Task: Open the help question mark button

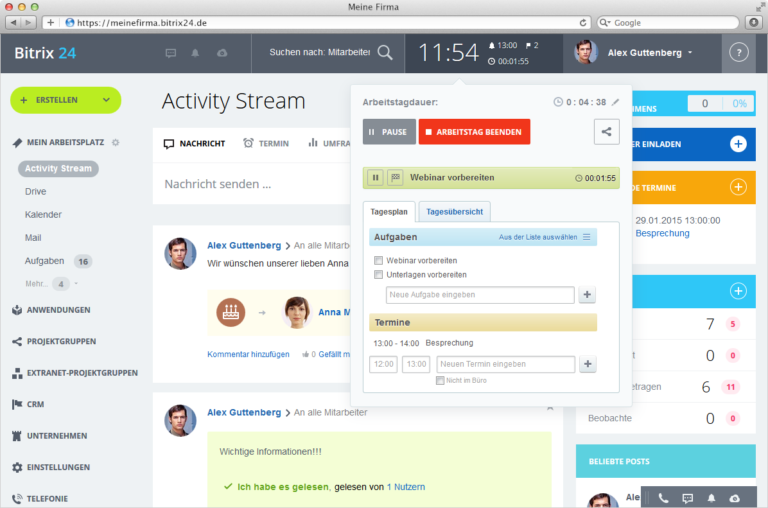Action: point(738,53)
